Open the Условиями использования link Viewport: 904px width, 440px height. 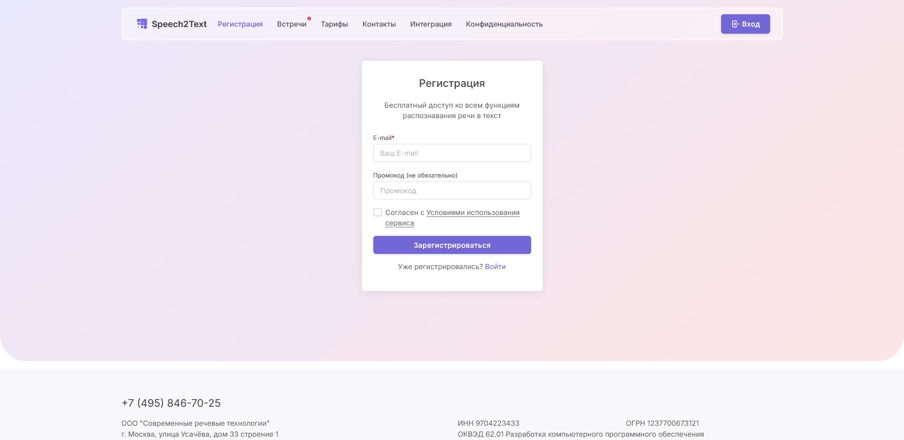tap(473, 213)
